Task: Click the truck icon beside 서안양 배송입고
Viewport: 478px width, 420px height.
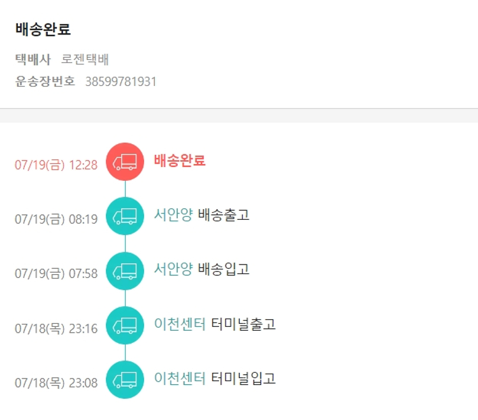Action: [x=125, y=271]
